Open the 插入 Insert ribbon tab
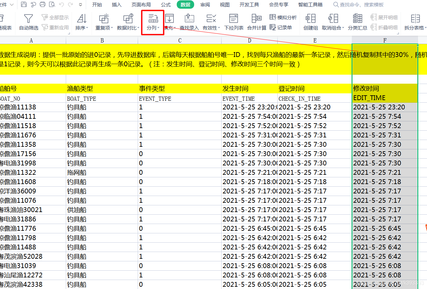The height and width of the screenshot is (289, 427). pyautogui.click(x=116, y=5)
